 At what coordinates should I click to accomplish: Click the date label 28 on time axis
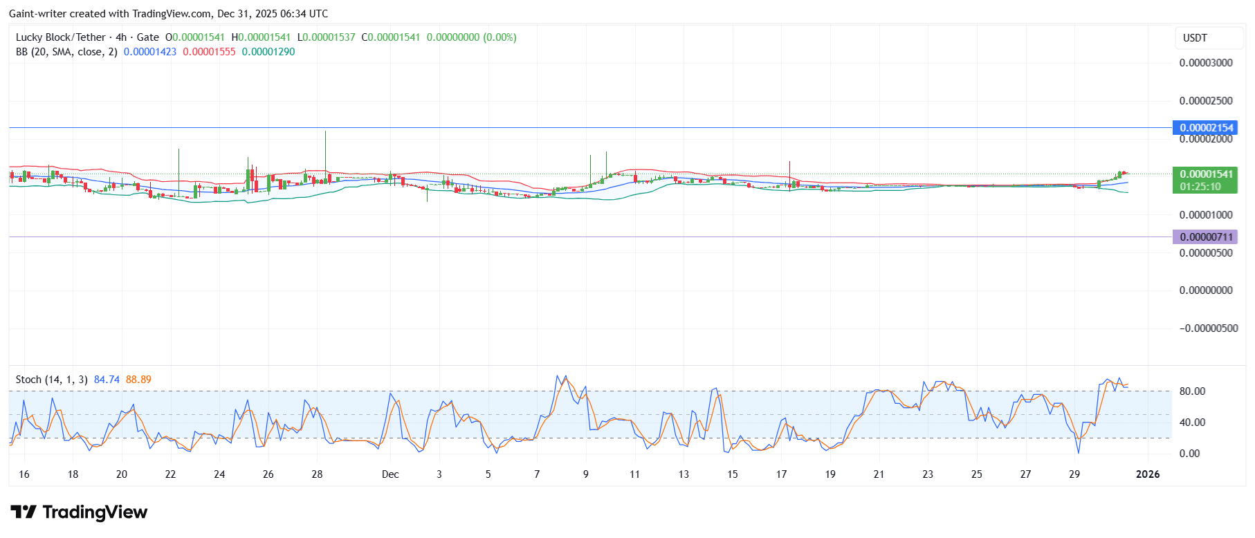pyautogui.click(x=317, y=474)
